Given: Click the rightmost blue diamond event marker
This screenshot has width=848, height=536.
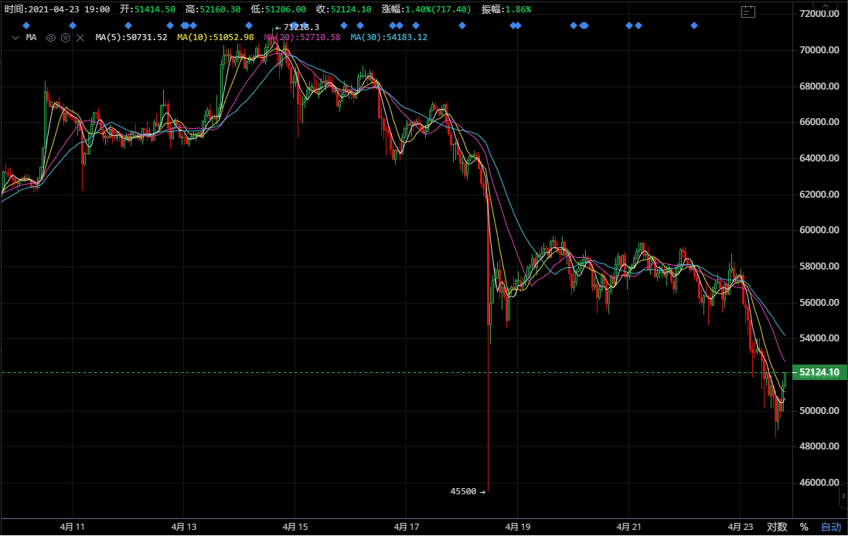Looking at the screenshot, I should point(694,25).
